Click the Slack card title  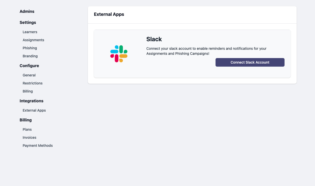coord(154,39)
